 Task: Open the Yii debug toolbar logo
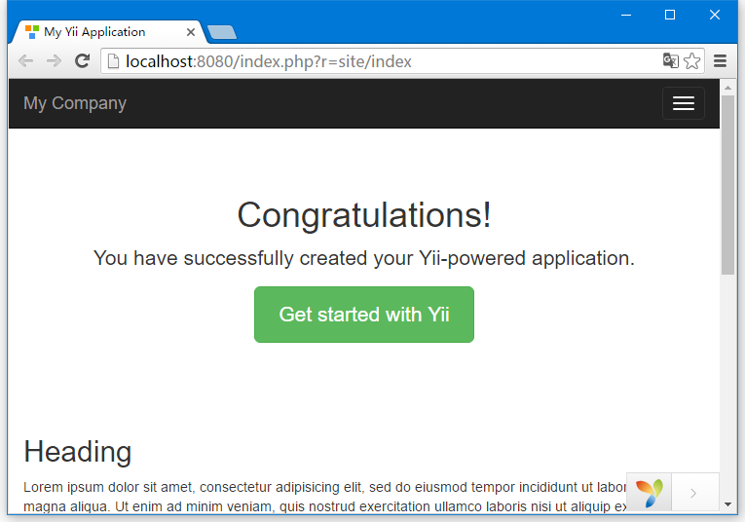coord(649,493)
